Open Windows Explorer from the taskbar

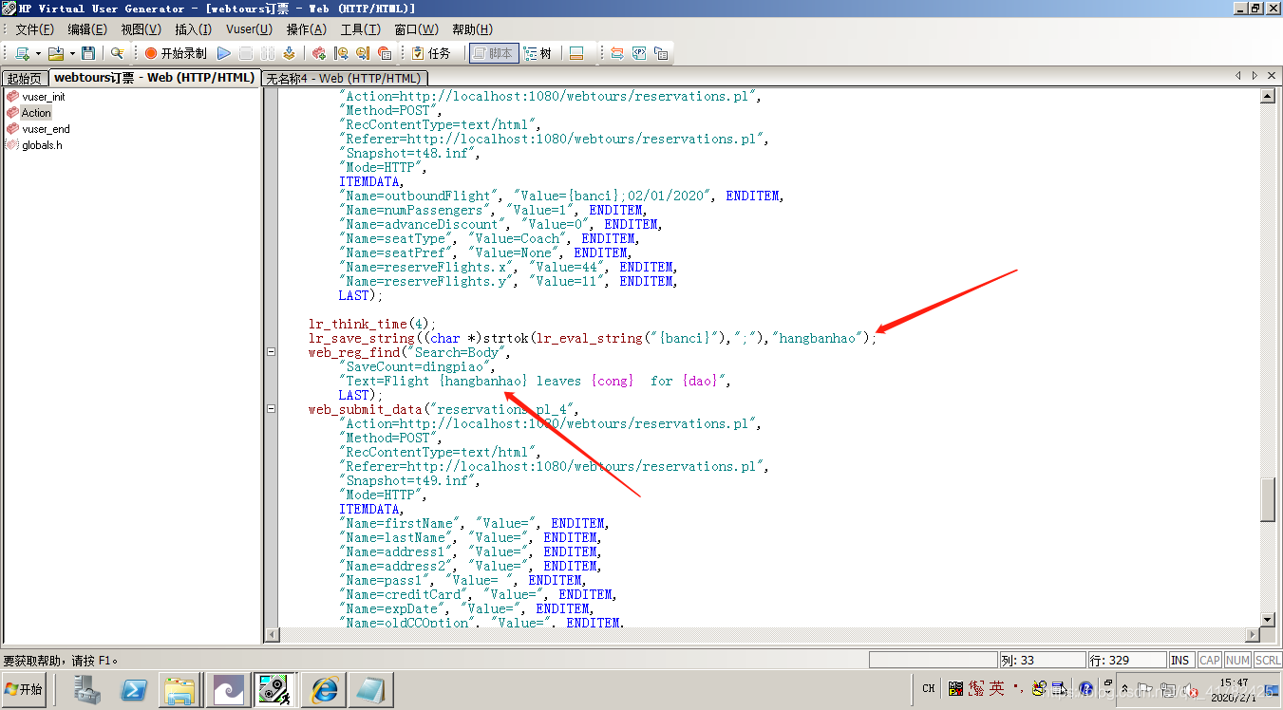tap(179, 690)
